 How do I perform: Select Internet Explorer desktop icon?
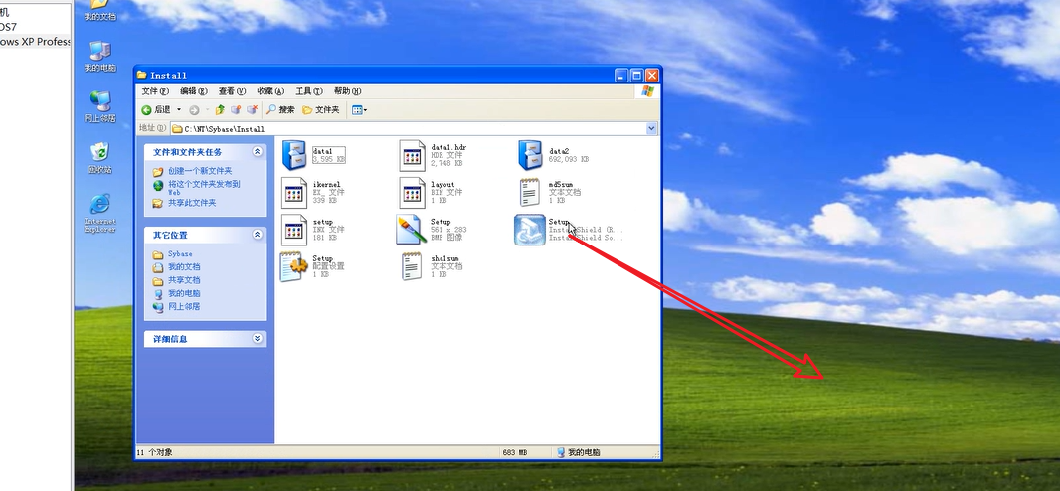point(100,213)
